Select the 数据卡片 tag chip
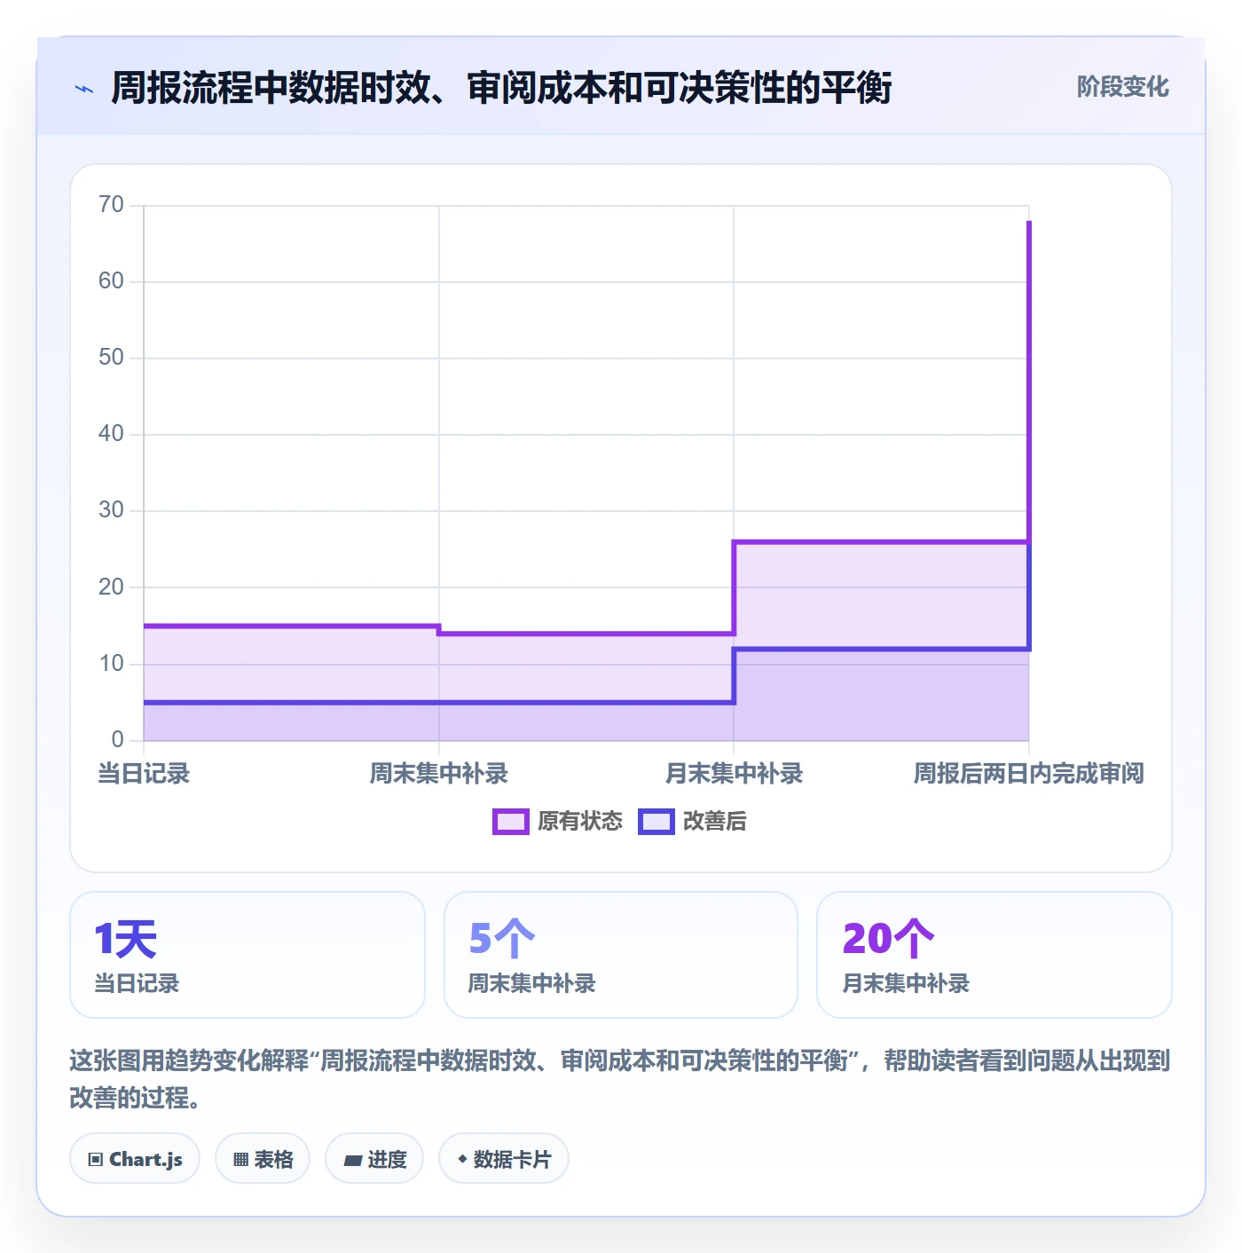 point(504,1159)
